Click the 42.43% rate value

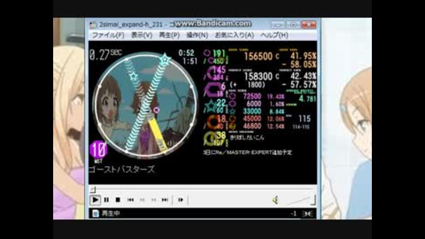[x=303, y=76]
